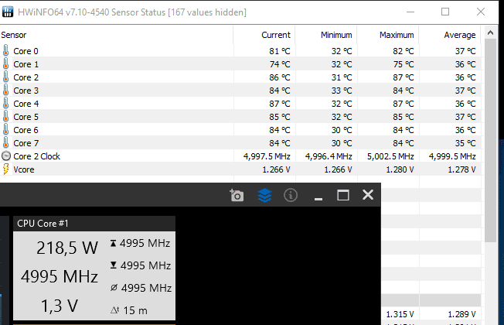Click Core 1 current value 74 °C
The image size is (504, 325).
[x=280, y=64]
